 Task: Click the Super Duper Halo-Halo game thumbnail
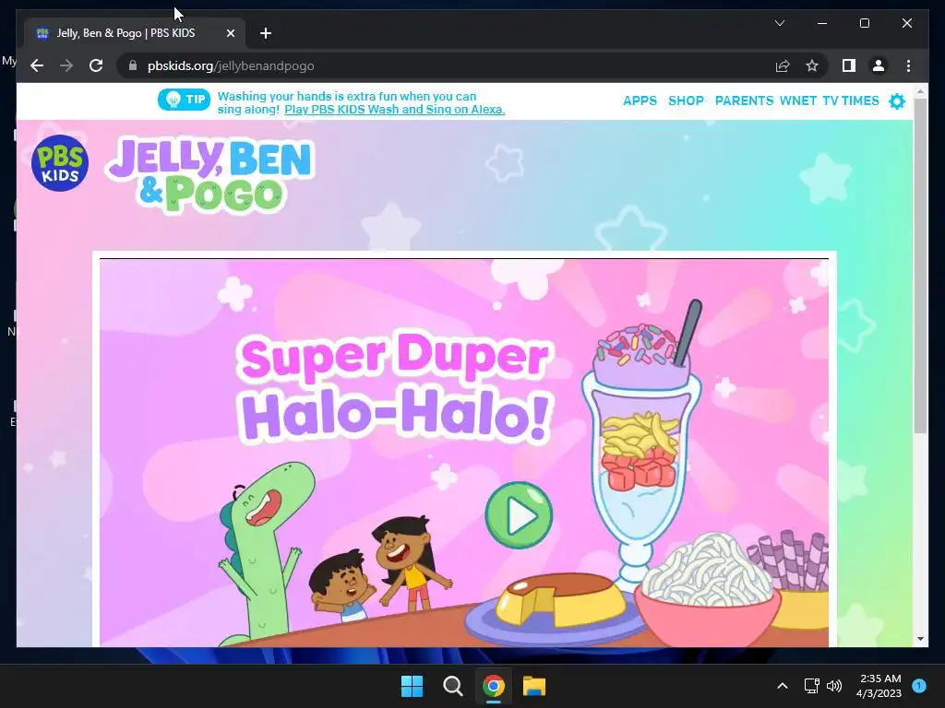click(x=464, y=453)
